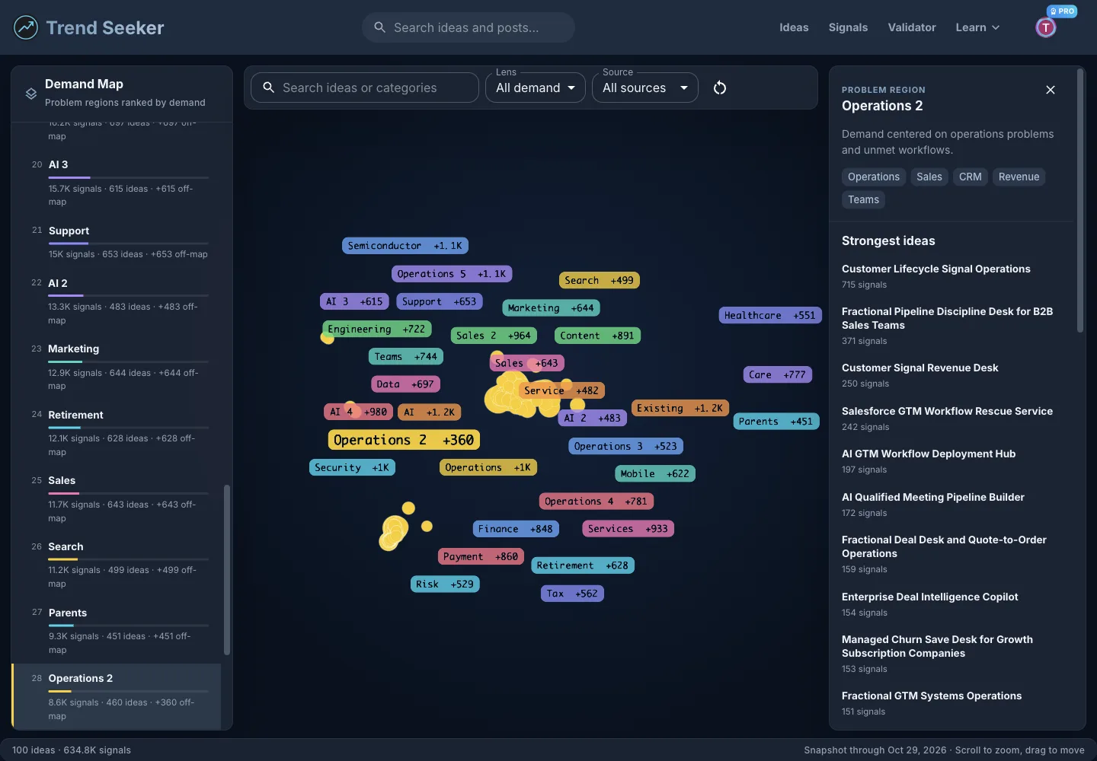Click the Tax +562 map label
Image resolution: width=1097 pixels, height=761 pixels.
point(572,594)
